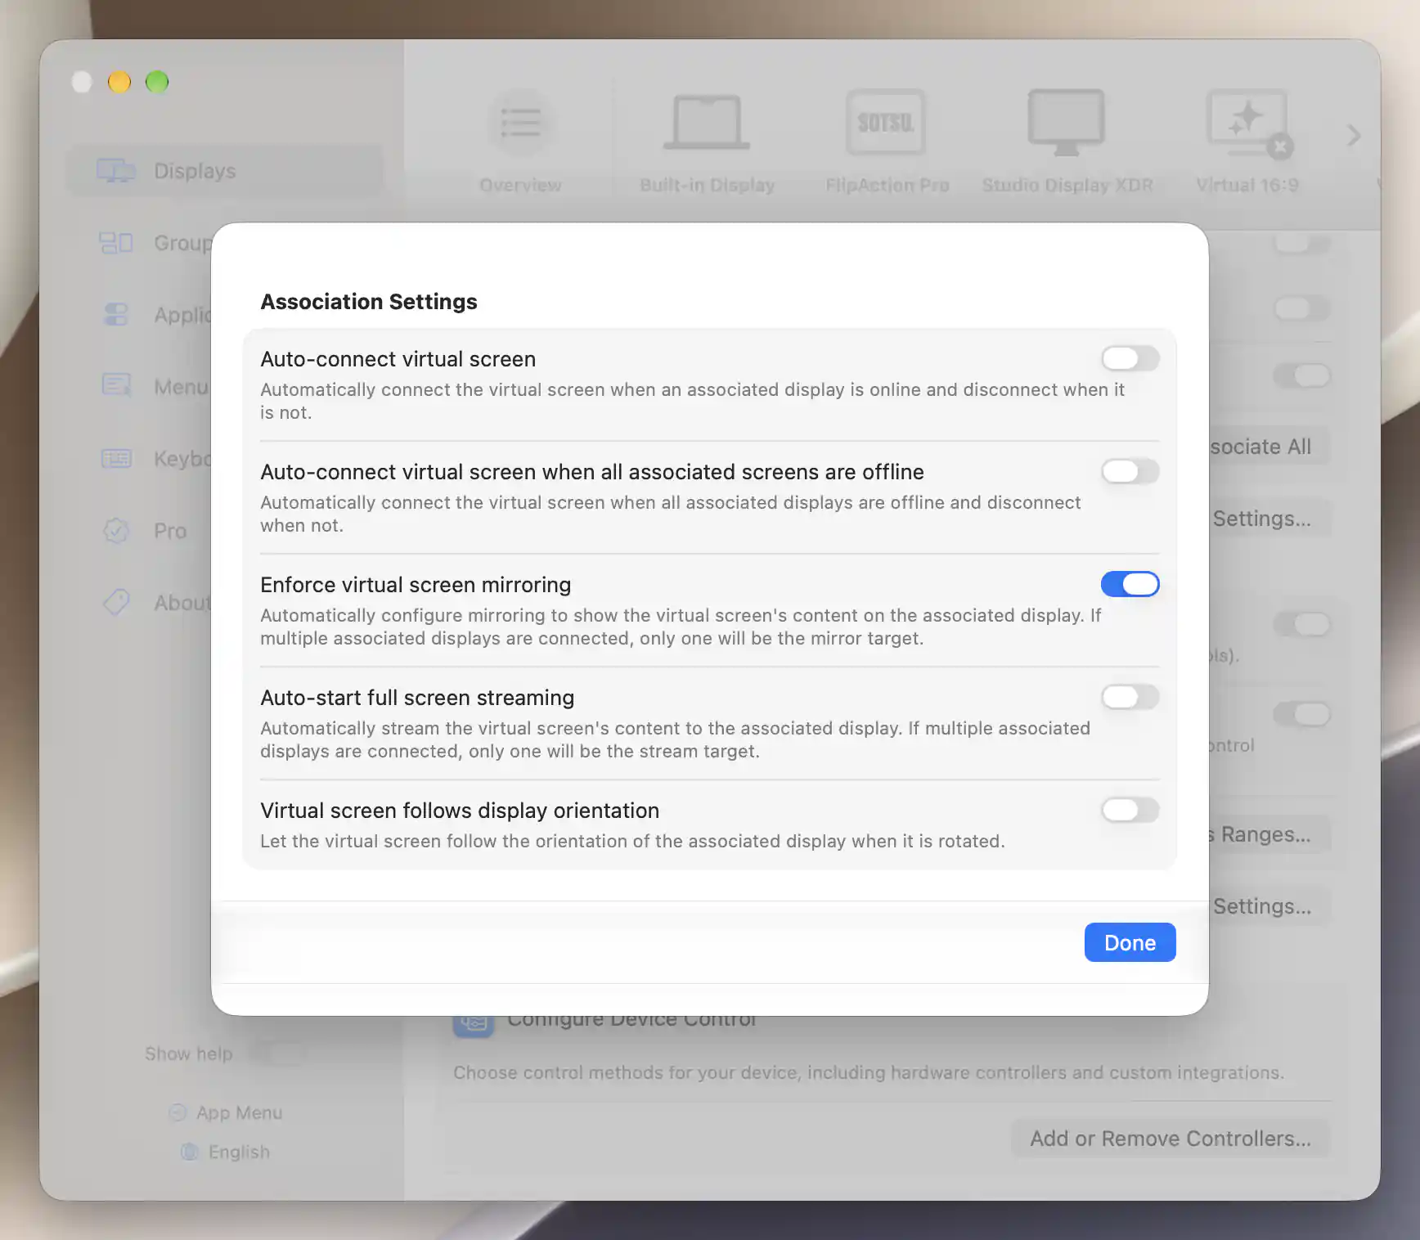Select the Studio Display XDR monitor icon
This screenshot has width=1420, height=1240.
1066,123
